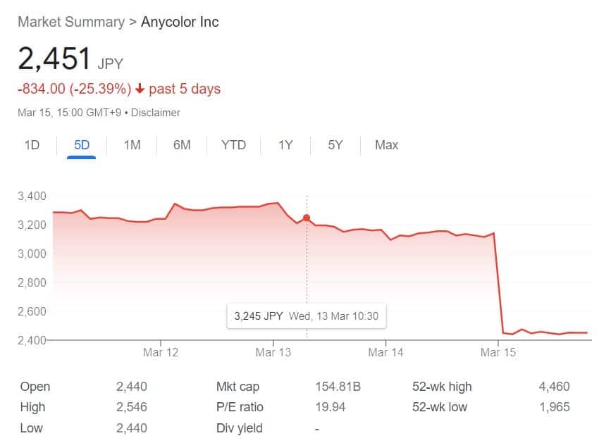
Task: Open the 5Y chart view
Action: click(x=335, y=145)
